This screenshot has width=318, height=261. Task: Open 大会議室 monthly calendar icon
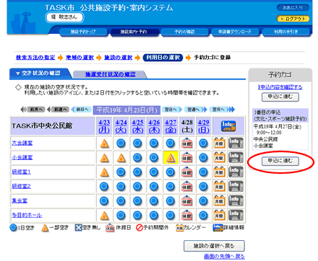coord(219,143)
